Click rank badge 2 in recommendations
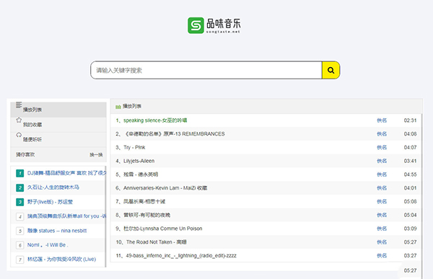433x279 pixels. pyautogui.click(x=20, y=187)
